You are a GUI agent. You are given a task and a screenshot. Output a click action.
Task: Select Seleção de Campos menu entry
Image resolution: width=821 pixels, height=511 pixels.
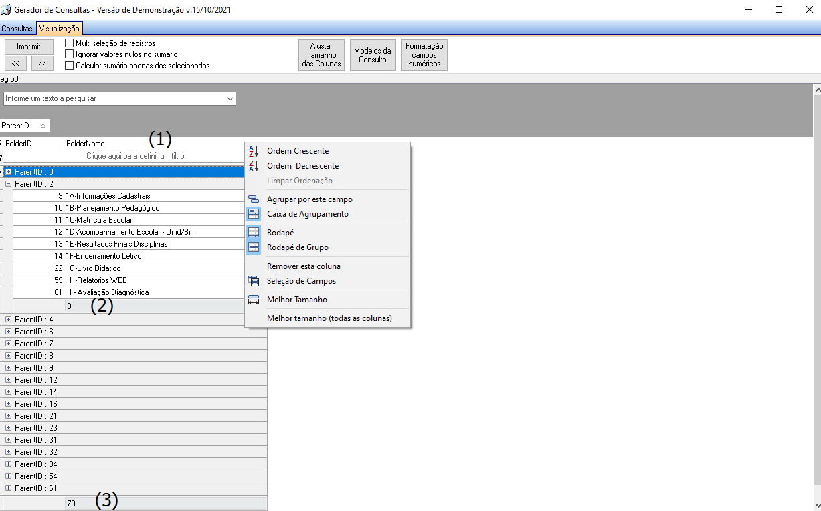tap(328, 281)
